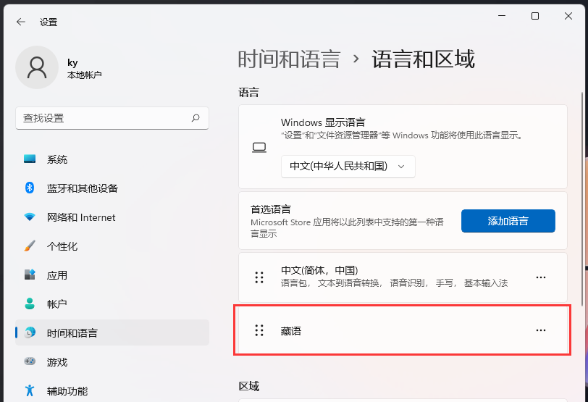Select 时间和语言 in the sidebar

[112, 332]
